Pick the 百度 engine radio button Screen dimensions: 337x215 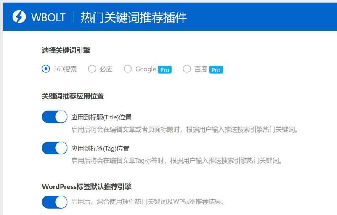[x=187, y=69]
